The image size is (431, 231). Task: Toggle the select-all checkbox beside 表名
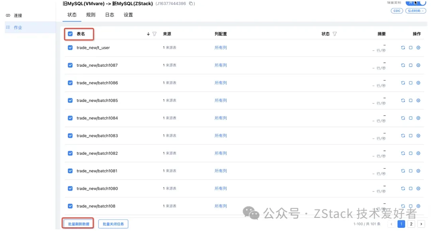click(x=70, y=34)
